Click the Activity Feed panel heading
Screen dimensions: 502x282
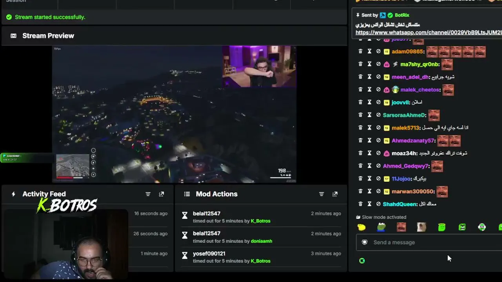point(44,194)
